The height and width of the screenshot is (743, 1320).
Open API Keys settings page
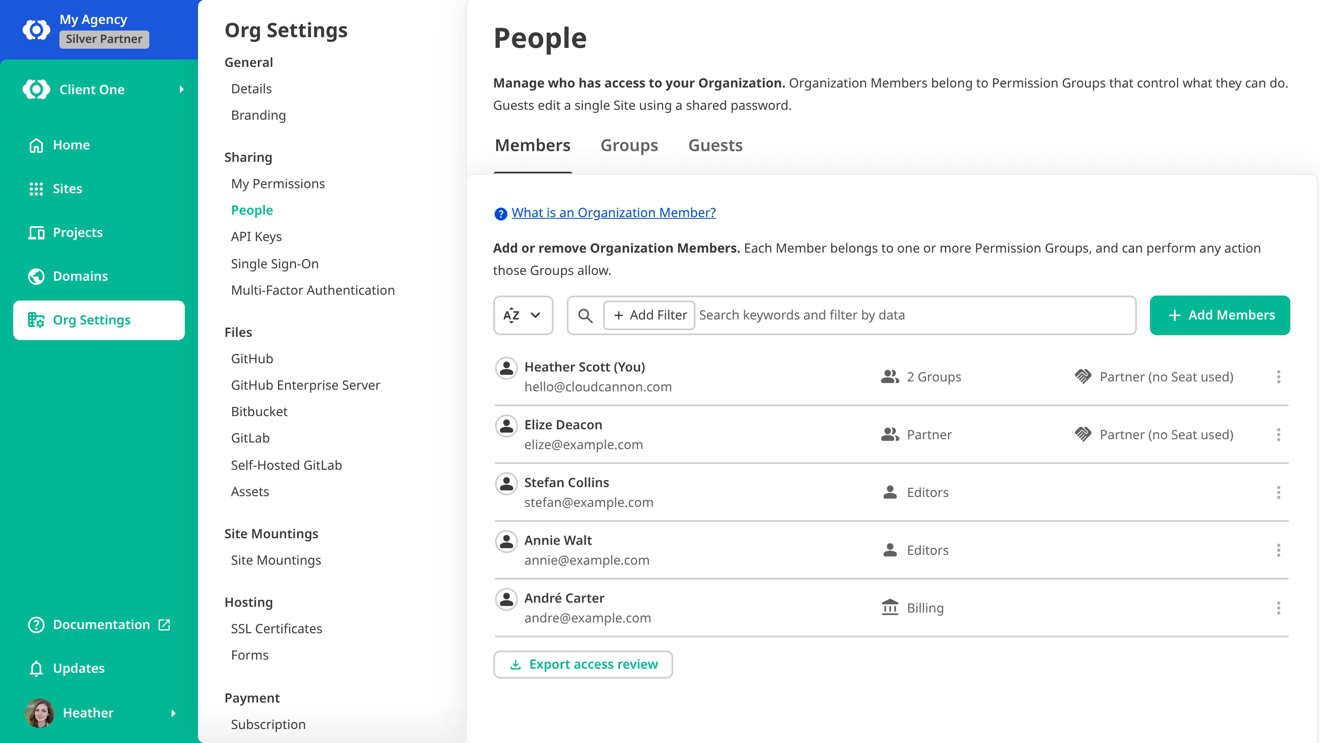tap(256, 237)
